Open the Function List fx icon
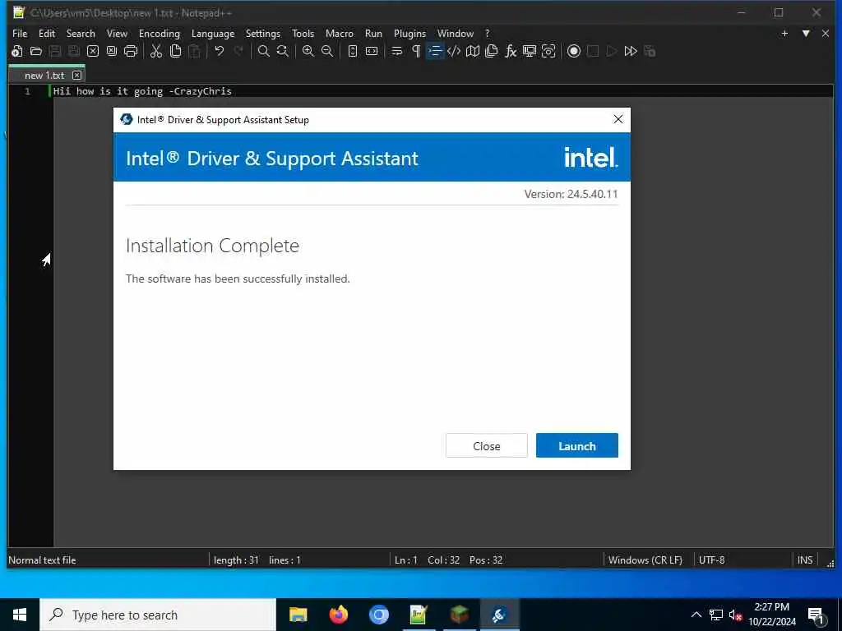 511,51
